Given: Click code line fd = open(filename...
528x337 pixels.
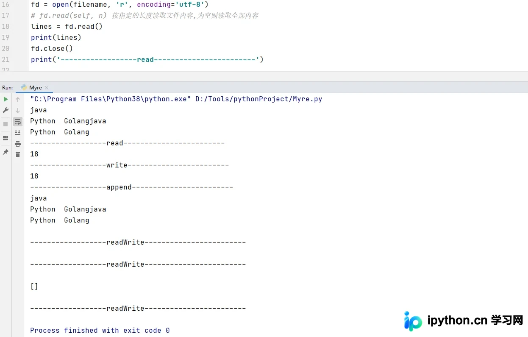Looking at the screenshot, I should [119, 5].
